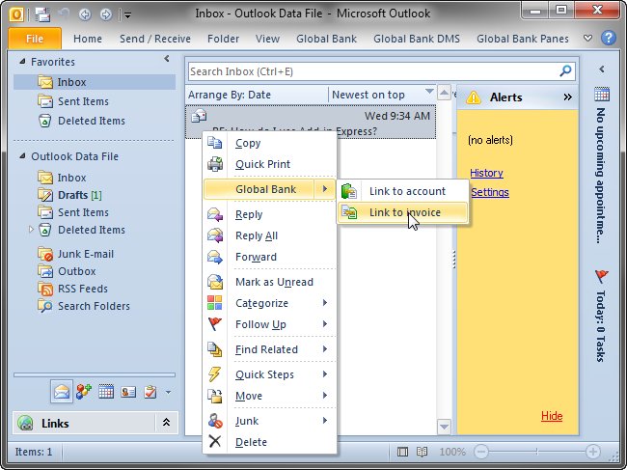Image resolution: width=627 pixels, height=470 pixels.
Task: Open Move submenu
Action: click(x=269, y=396)
